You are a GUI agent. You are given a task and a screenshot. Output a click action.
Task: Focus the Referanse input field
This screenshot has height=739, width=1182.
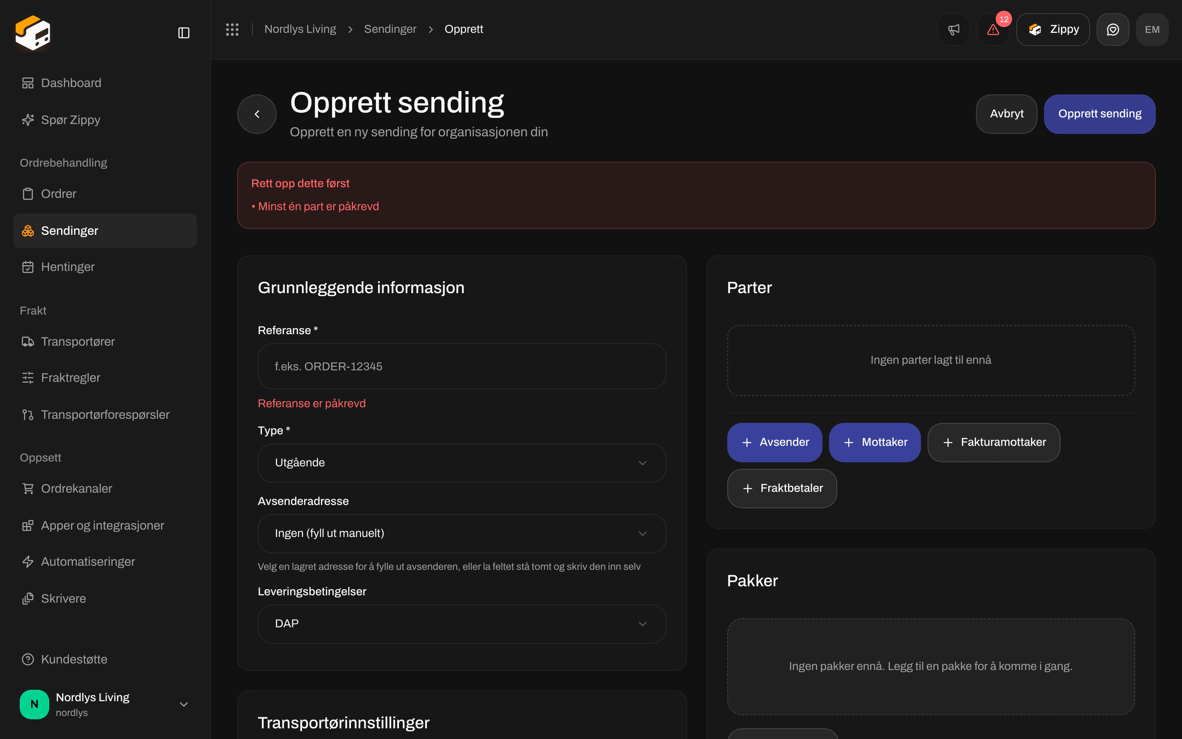(462, 366)
